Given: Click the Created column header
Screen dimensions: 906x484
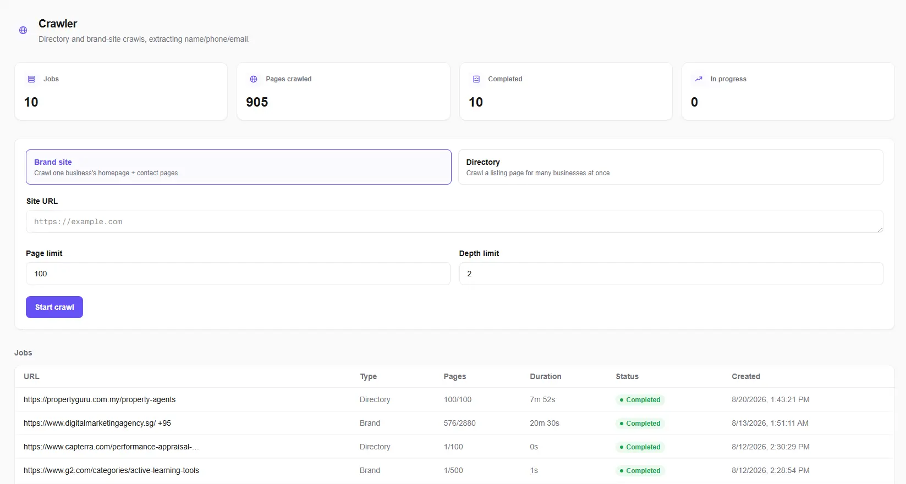Looking at the screenshot, I should 746,376.
